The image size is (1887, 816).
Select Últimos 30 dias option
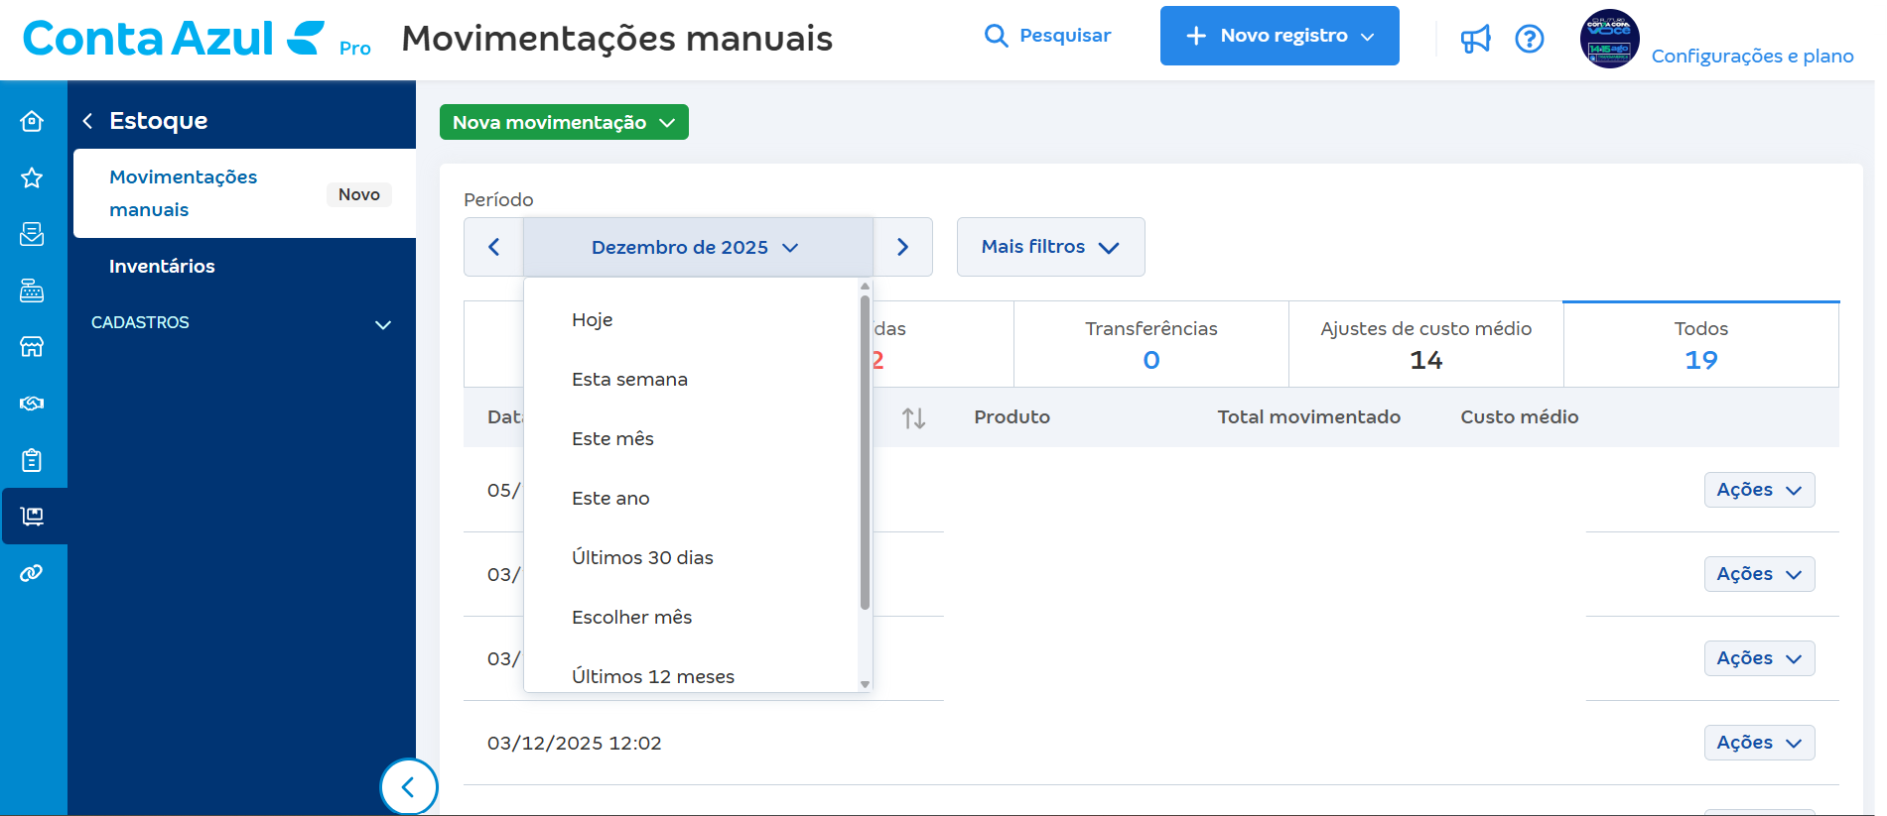[691, 557]
